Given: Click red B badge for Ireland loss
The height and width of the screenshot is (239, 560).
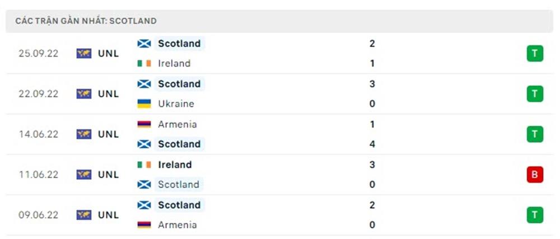Looking at the screenshot, I should coord(535,175).
